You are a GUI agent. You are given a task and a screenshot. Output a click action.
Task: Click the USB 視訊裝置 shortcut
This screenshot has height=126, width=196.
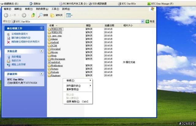click(98, 4)
